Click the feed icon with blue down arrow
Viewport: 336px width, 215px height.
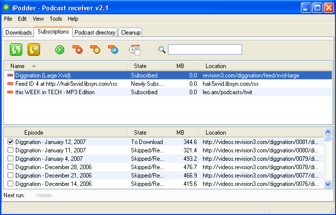coord(113,50)
